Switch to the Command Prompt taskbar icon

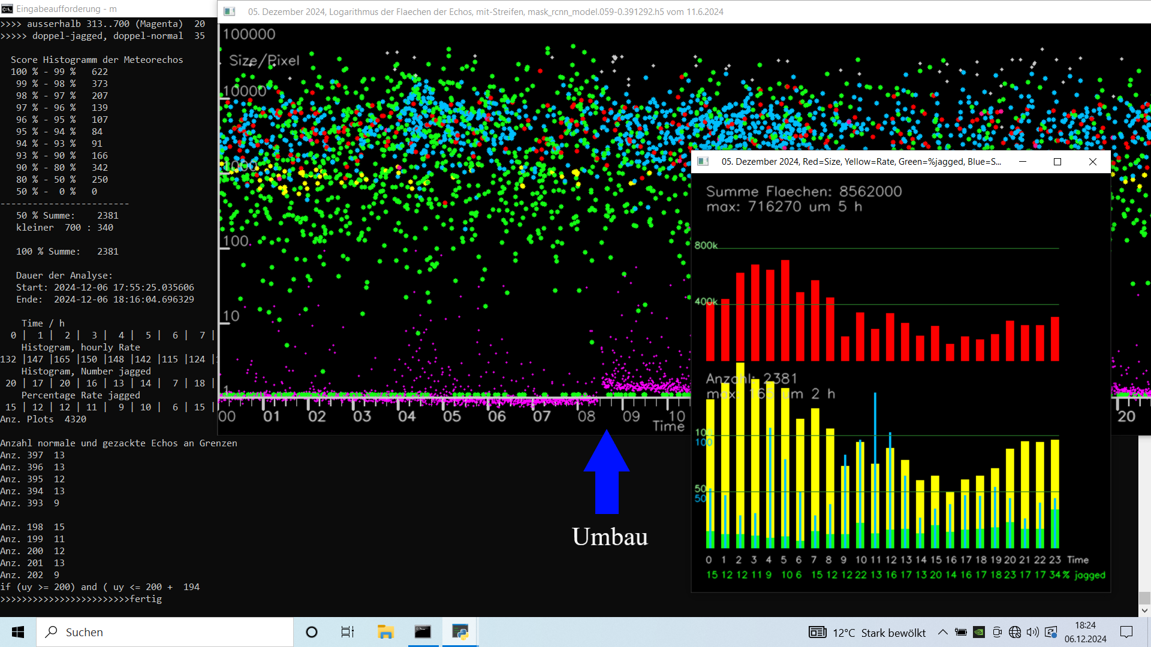[423, 632]
